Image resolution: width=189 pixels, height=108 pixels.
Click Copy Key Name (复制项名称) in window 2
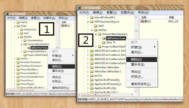pyautogui.click(x=140, y=84)
